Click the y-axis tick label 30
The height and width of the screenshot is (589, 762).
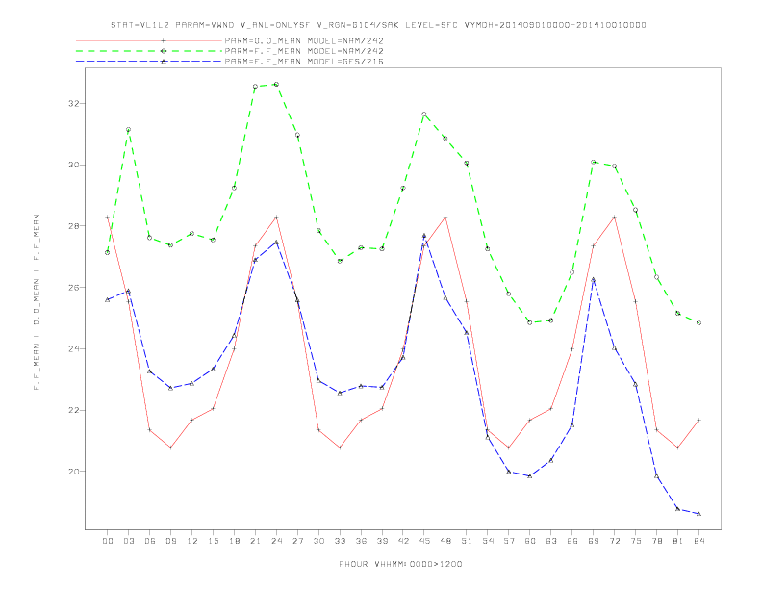coord(74,165)
